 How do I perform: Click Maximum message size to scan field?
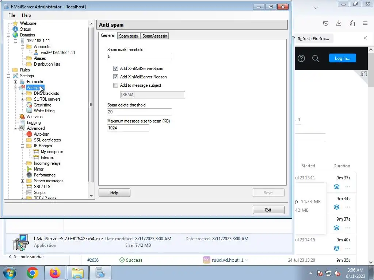pyautogui.click(x=128, y=128)
